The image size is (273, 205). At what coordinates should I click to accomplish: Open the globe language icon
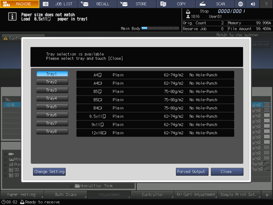click(240, 4)
